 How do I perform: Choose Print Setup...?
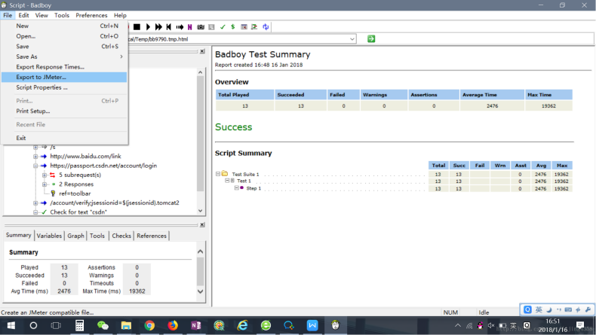[x=64, y=111]
